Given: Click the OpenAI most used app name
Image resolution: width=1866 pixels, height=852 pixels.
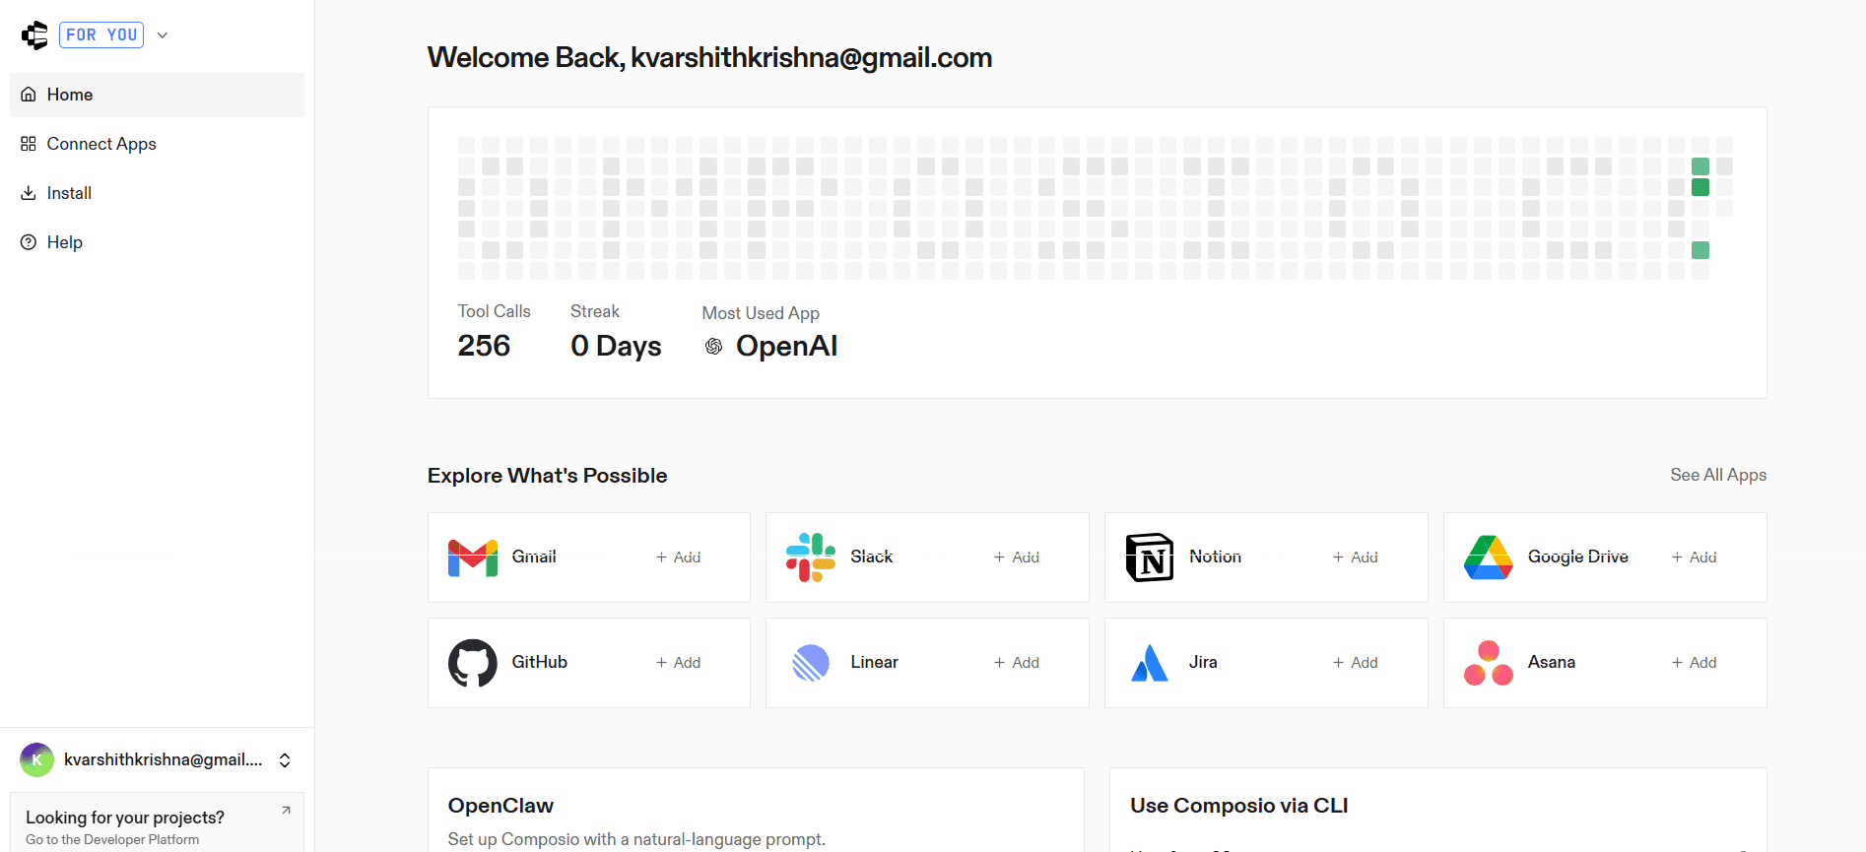Looking at the screenshot, I should (x=786, y=347).
